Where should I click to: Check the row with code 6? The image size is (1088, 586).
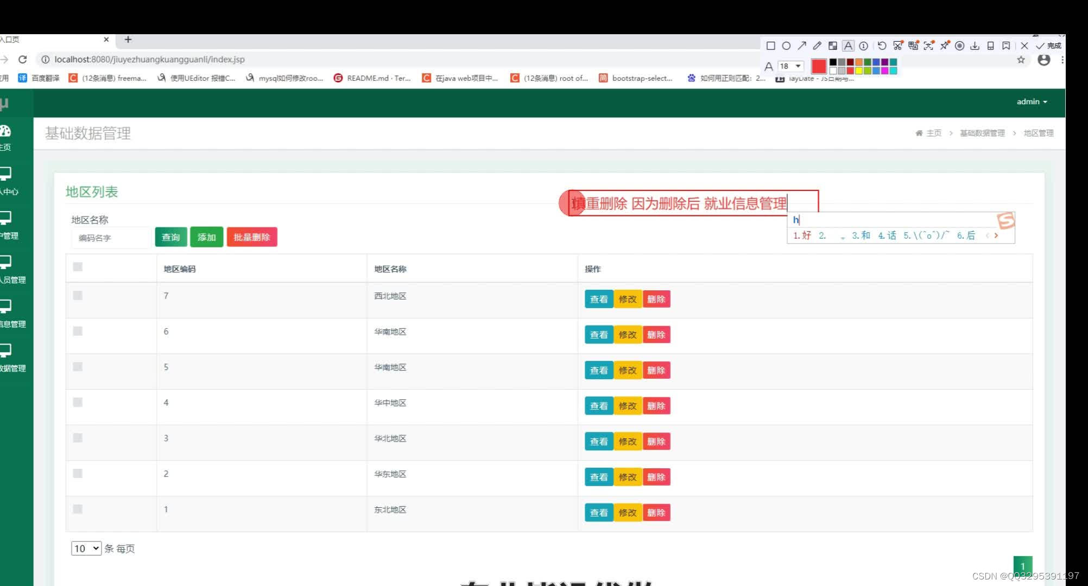pos(78,331)
